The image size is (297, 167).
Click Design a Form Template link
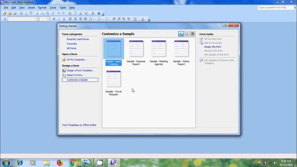[x=80, y=71]
